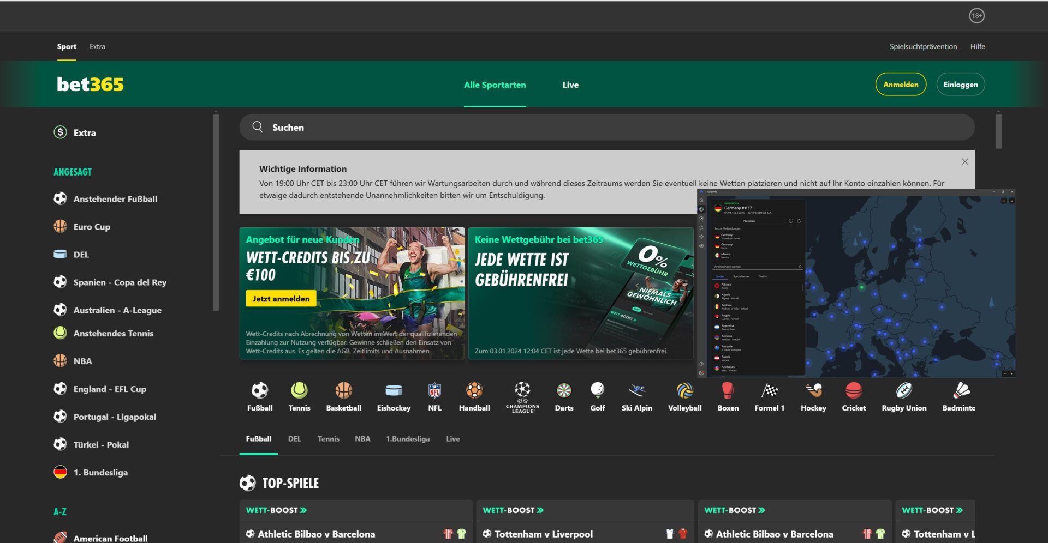This screenshot has width=1048, height=543.
Task: Select the Darts board icon
Action: (564, 390)
